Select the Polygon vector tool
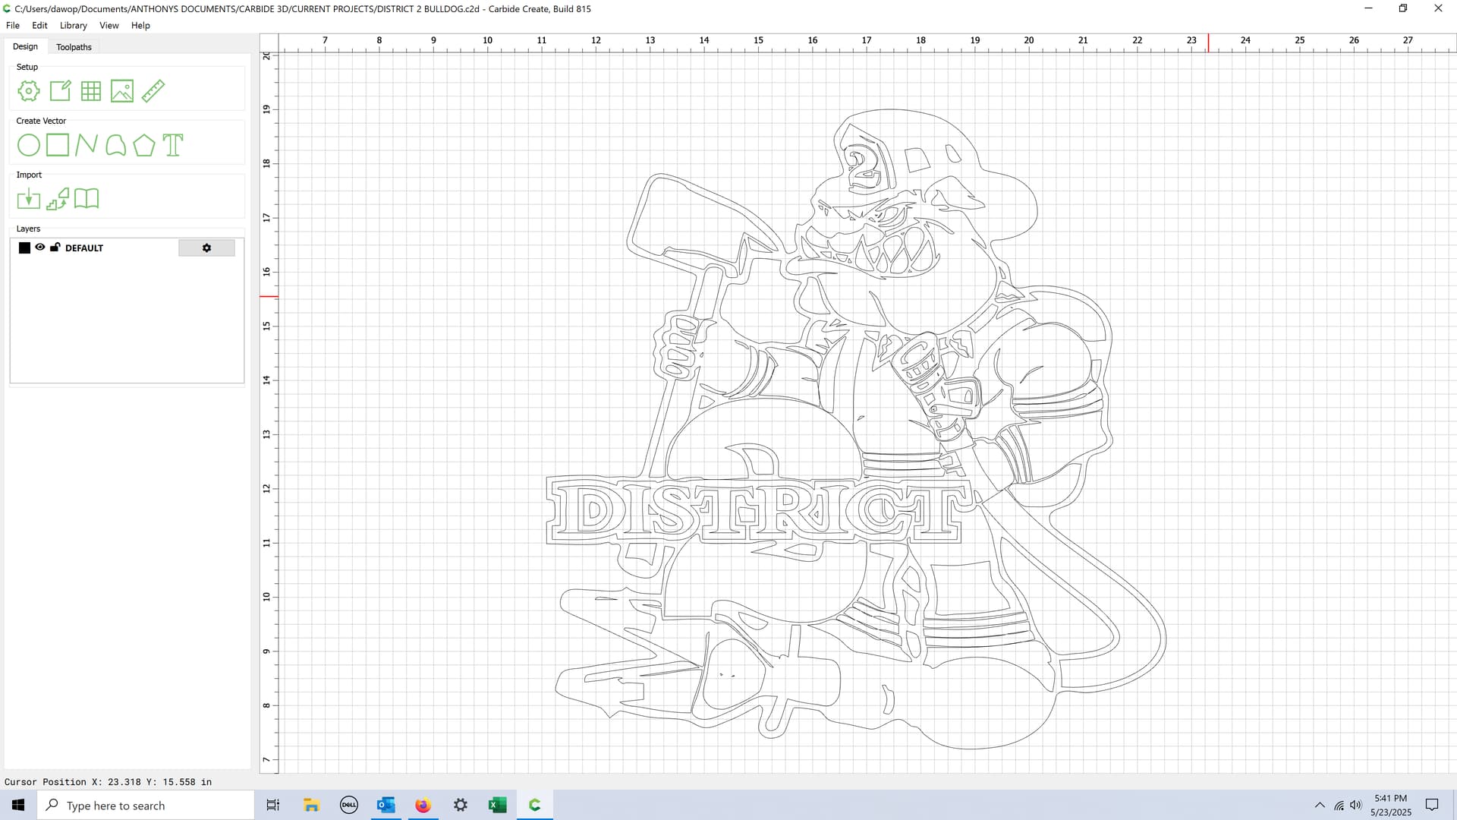 144,145
